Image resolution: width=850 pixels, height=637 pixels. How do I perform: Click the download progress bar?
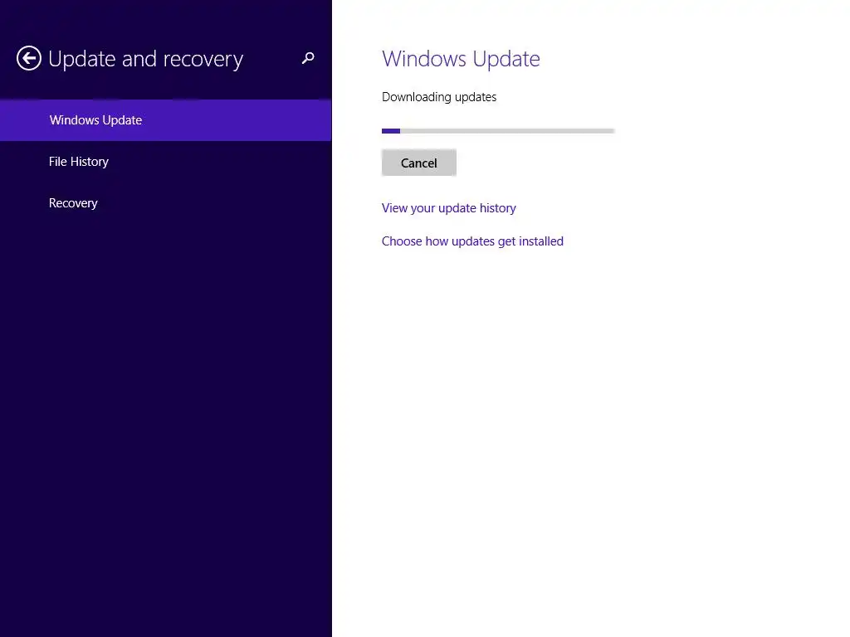coord(498,130)
